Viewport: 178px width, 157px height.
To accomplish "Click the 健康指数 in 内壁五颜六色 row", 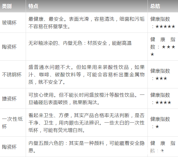I will point(163,147).
